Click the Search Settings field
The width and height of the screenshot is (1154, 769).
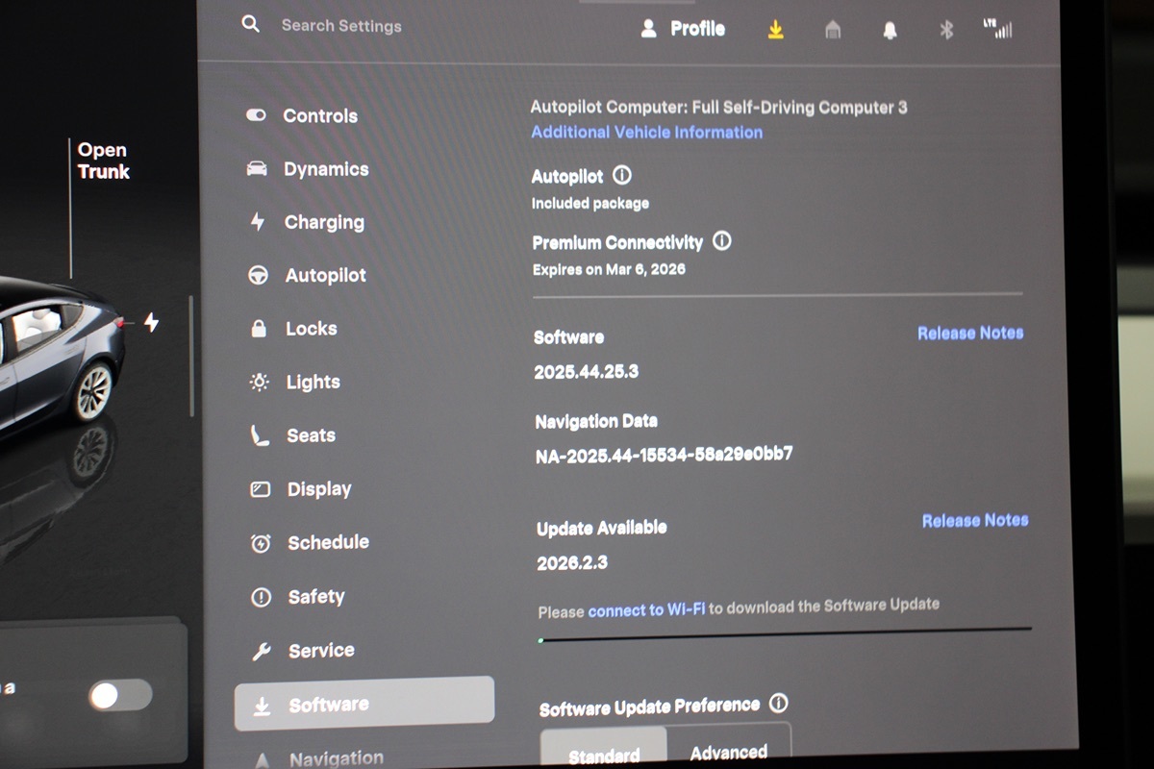pos(341,26)
